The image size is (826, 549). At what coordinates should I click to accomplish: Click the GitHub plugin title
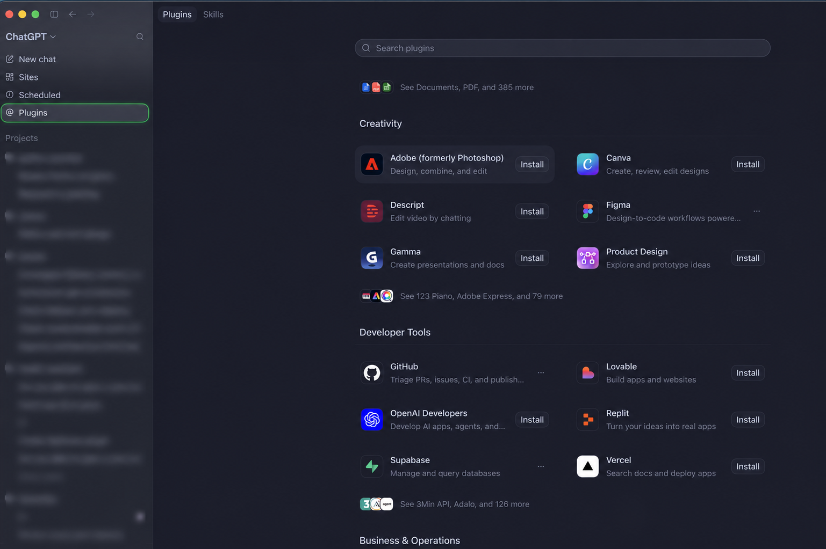tap(404, 367)
